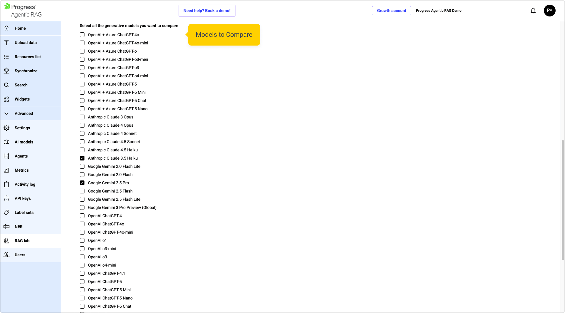Collapse the Advanced section chevron
This screenshot has height=313, width=565.
[6, 113]
